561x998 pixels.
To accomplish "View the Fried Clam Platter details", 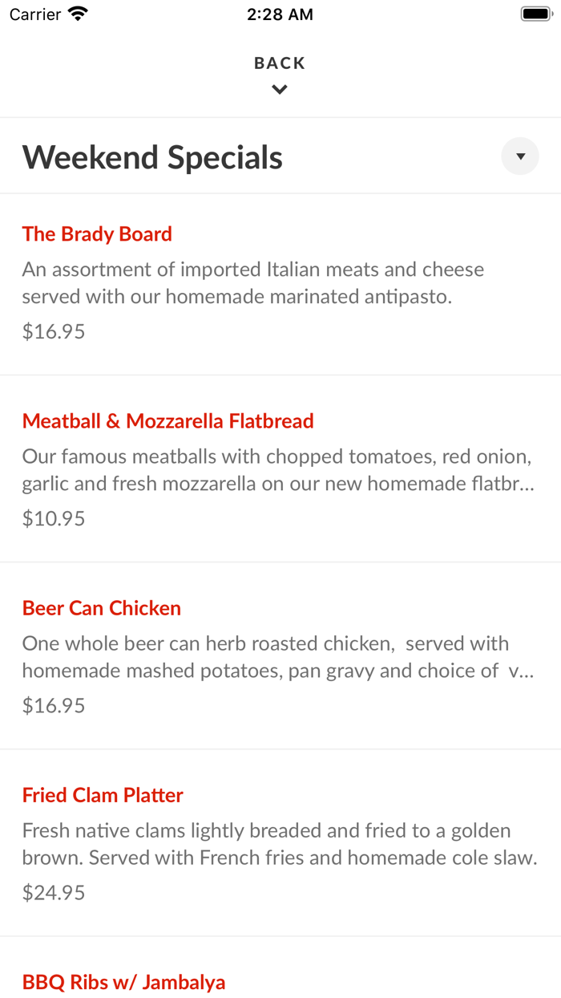I will [x=103, y=794].
